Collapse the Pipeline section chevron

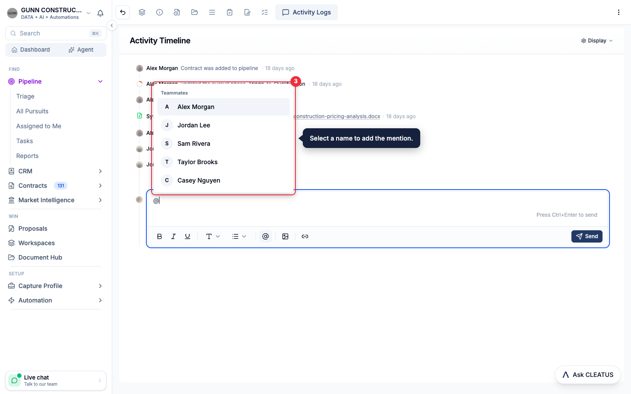pyautogui.click(x=100, y=81)
